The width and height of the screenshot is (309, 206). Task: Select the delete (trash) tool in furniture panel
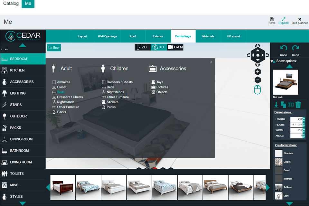pos(298,105)
